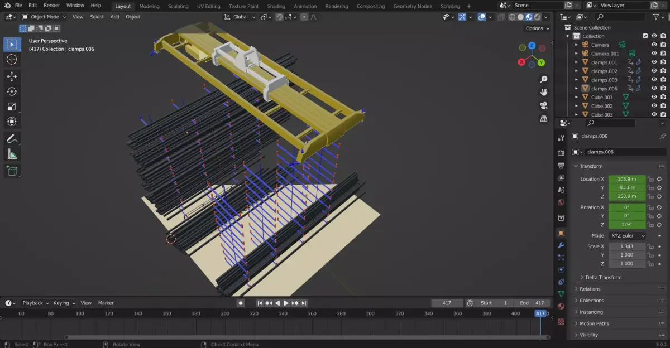
Task: Open the Tool properties tab
Action: (x=561, y=138)
